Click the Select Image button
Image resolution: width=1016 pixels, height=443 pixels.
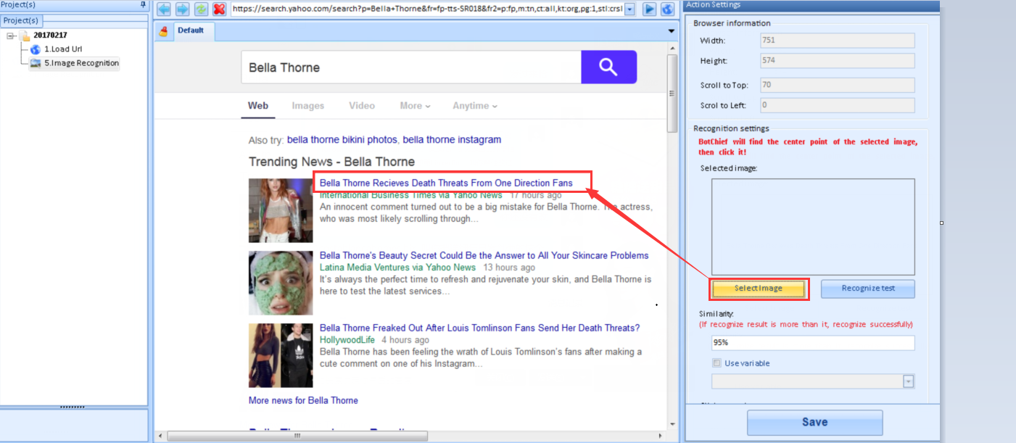[x=758, y=289]
